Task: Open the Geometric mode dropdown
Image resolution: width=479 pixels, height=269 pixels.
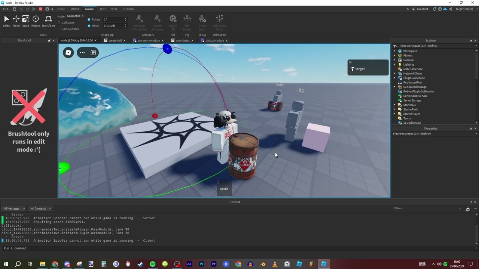Action: 74,16
